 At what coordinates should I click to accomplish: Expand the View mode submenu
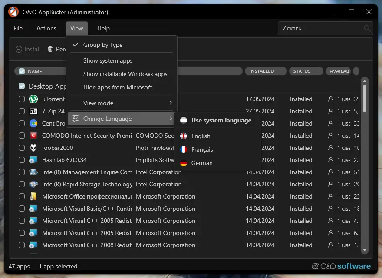[x=122, y=103]
